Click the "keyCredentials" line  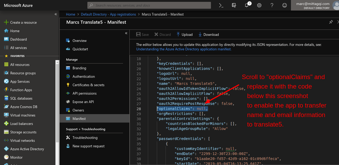(180, 64)
